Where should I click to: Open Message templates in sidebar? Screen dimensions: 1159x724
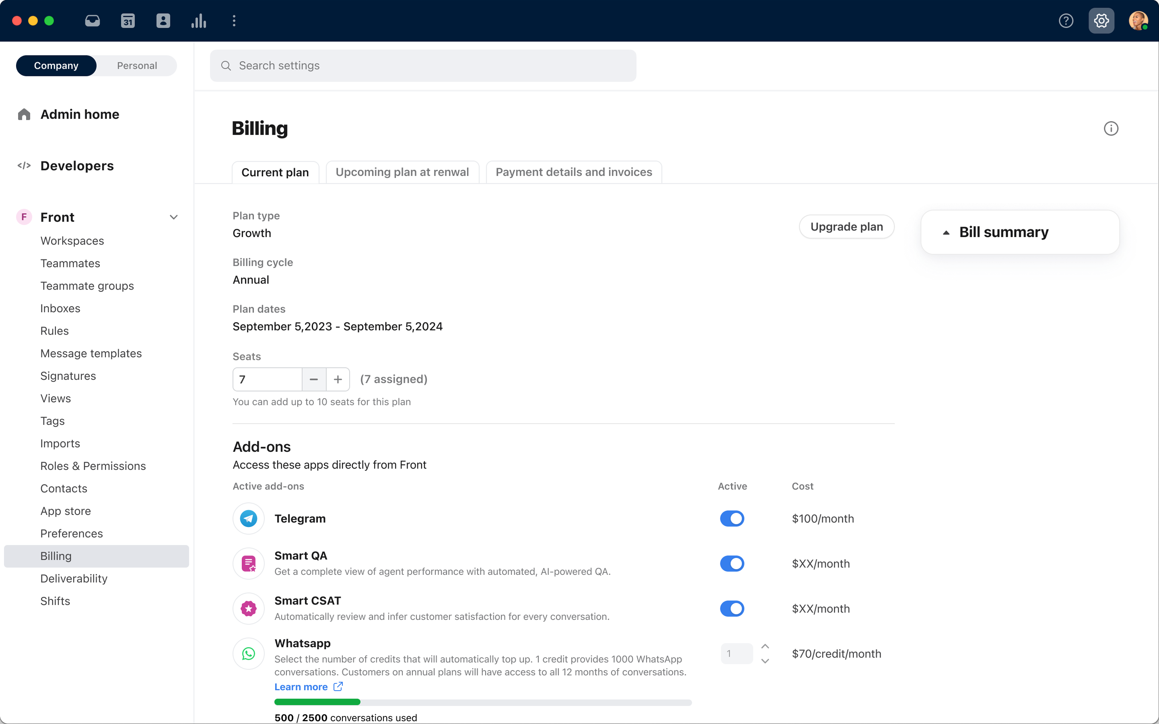coord(91,354)
